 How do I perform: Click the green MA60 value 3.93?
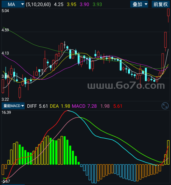pos(97,5)
